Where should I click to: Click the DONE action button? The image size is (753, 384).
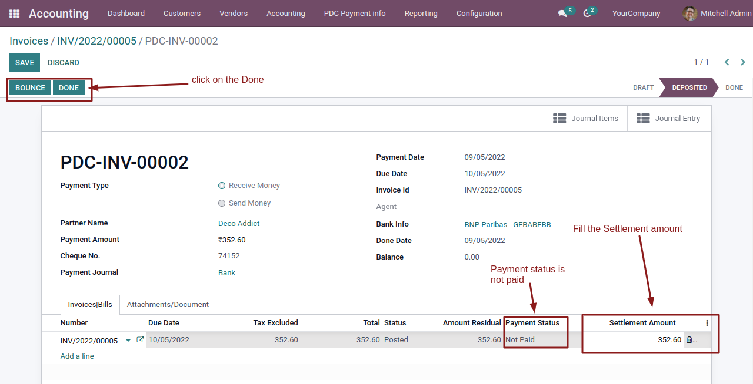(x=69, y=88)
